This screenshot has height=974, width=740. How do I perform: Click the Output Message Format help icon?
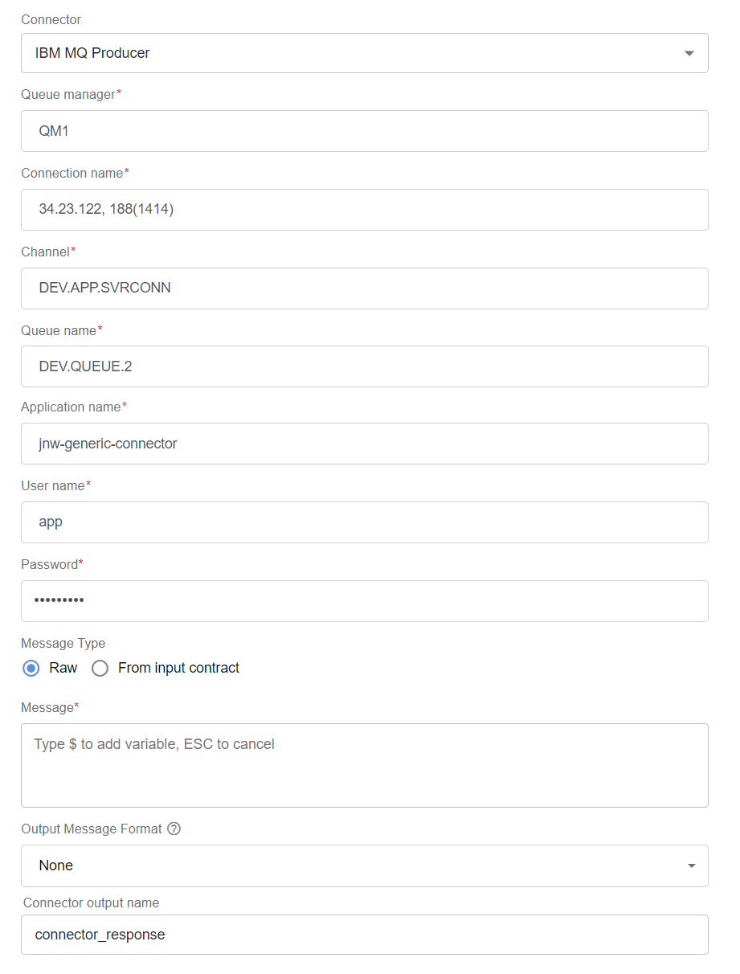pos(174,829)
